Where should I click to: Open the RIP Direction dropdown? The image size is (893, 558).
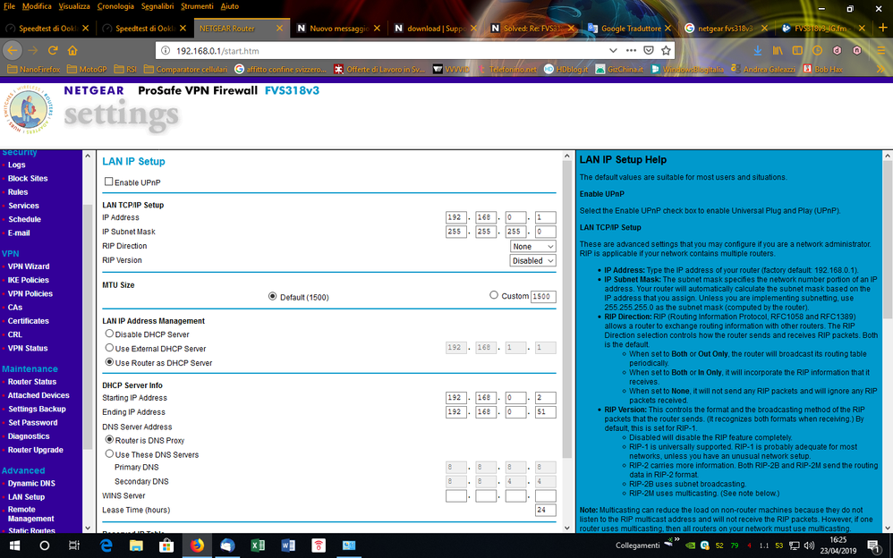tap(532, 246)
